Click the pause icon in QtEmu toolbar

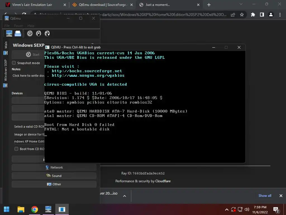39,34
